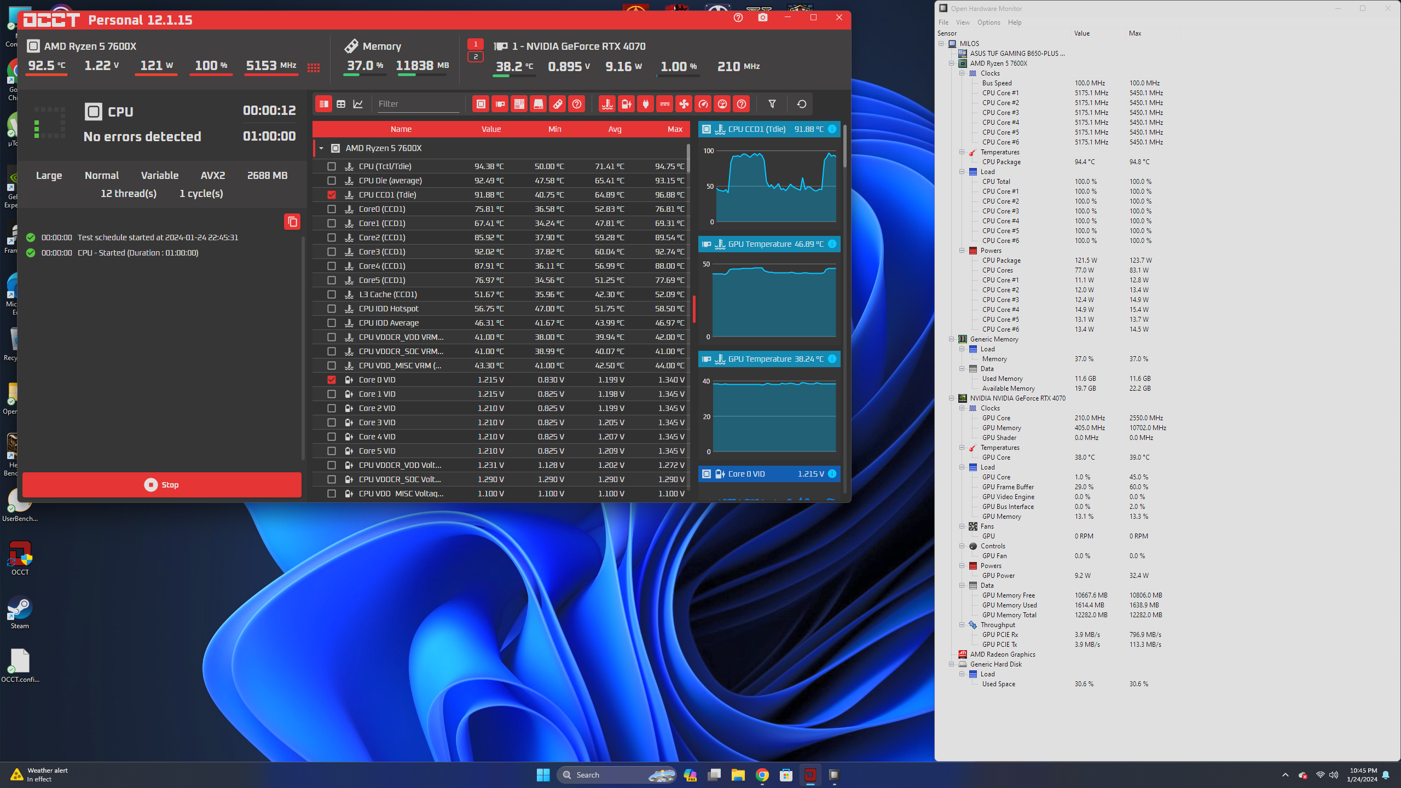
Task: Collapse the Generic Memory tree node
Action: click(x=951, y=339)
